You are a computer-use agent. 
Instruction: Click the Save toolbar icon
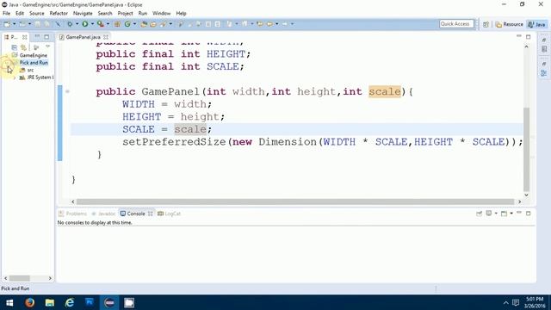37,24
